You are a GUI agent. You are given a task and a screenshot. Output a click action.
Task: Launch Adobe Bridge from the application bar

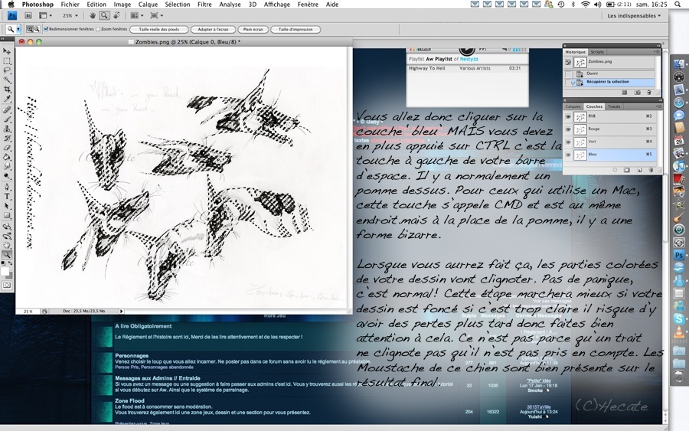click(28, 15)
